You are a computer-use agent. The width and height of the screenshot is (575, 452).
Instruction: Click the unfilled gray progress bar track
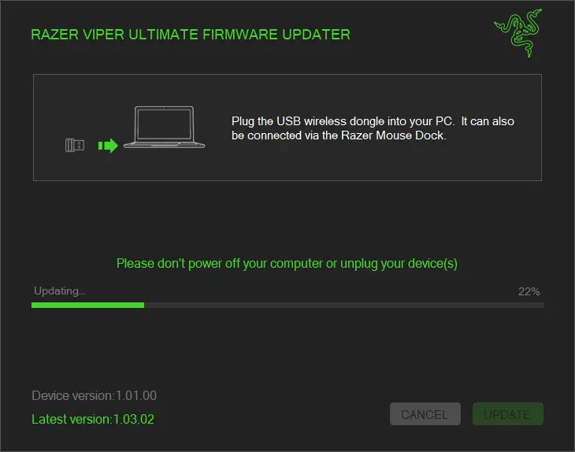click(344, 305)
